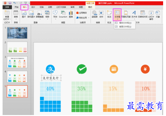Expand the 表格 (Table) dropdown arrow

click(16, 19)
